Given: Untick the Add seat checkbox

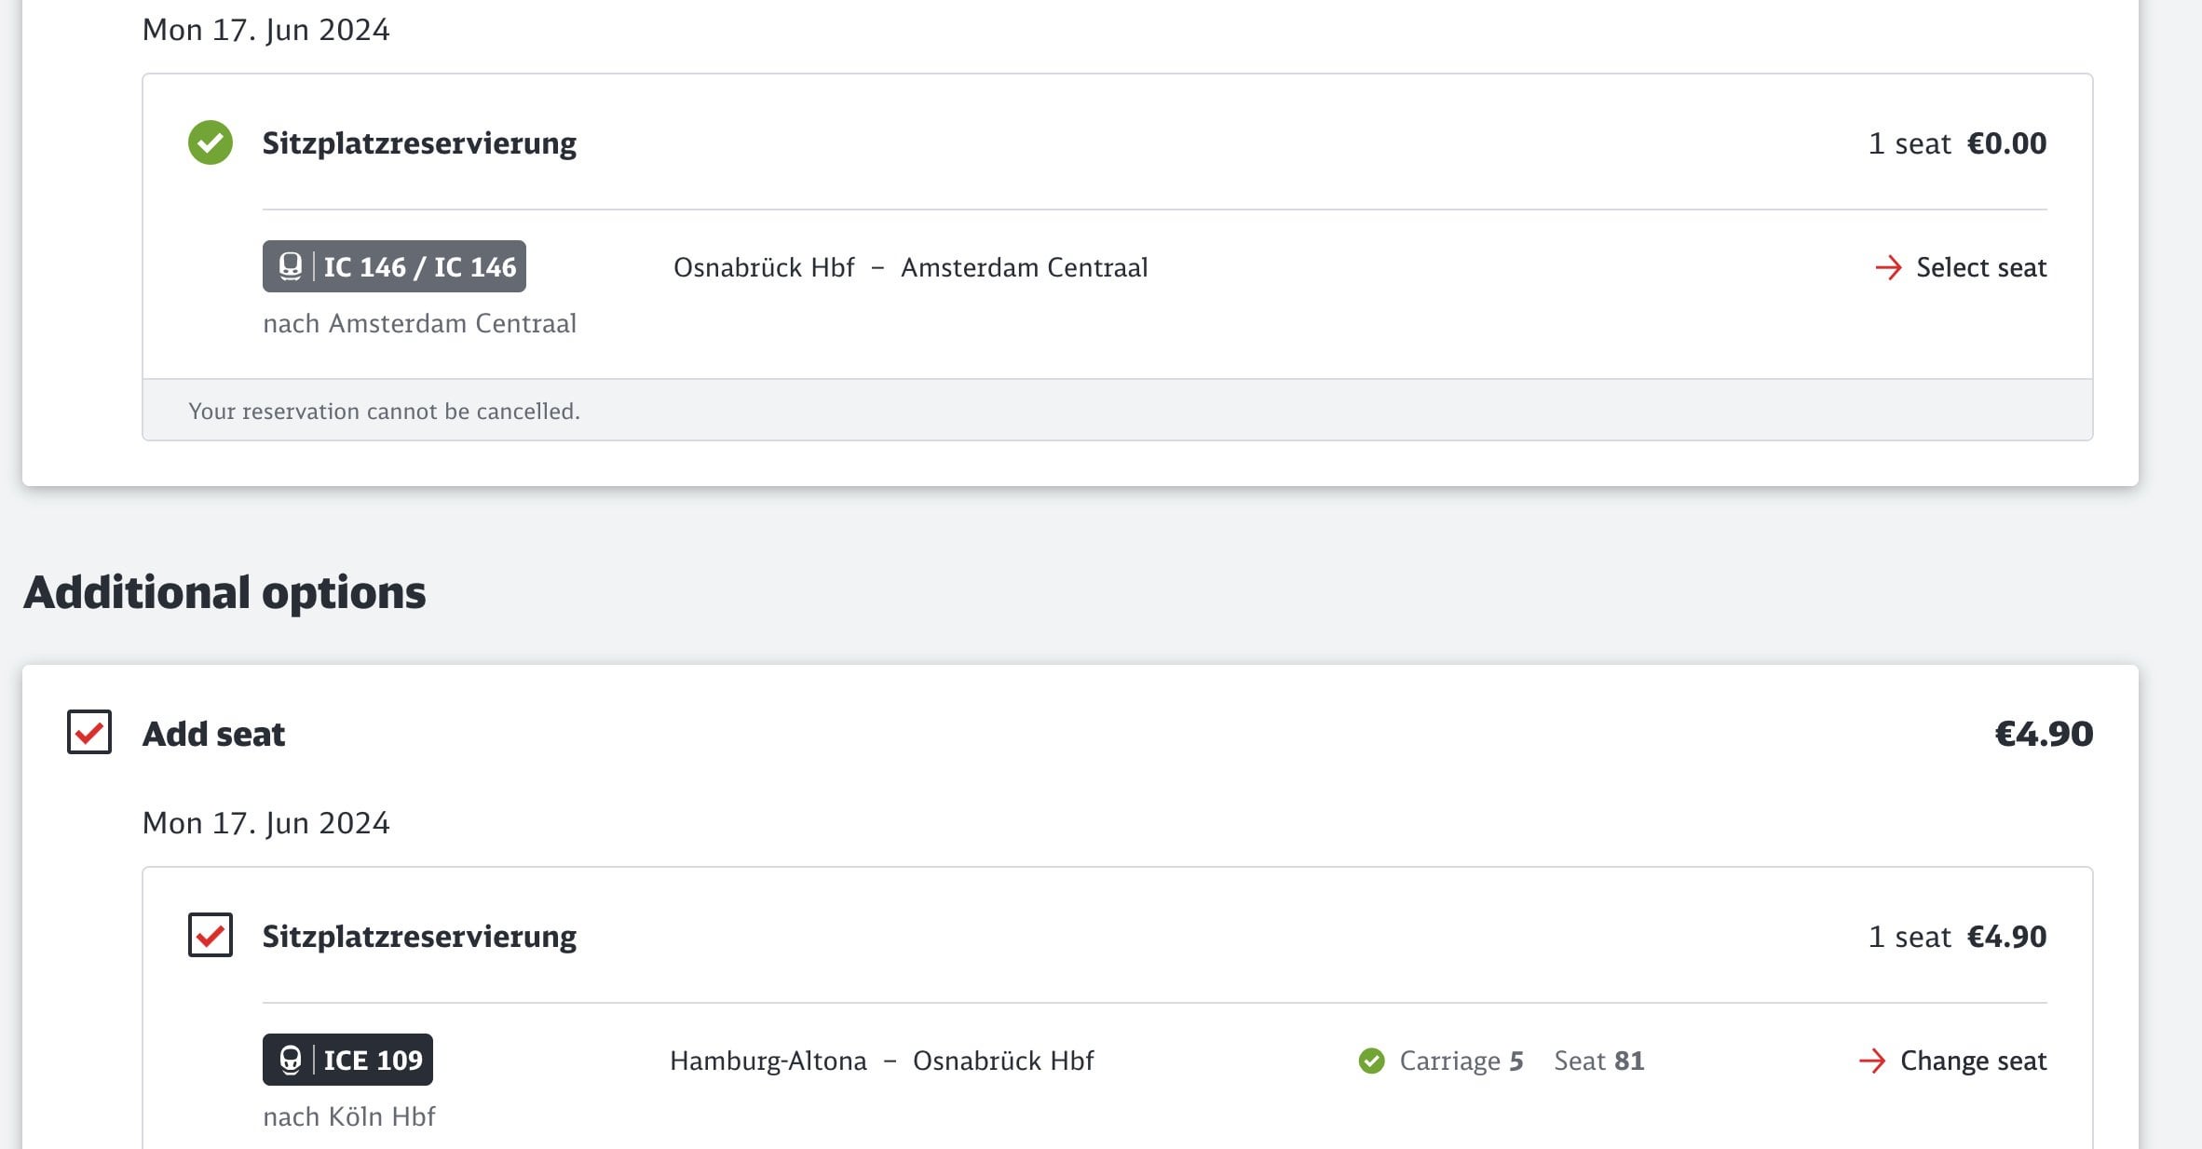Looking at the screenshot, I should [x=89, y=732].
